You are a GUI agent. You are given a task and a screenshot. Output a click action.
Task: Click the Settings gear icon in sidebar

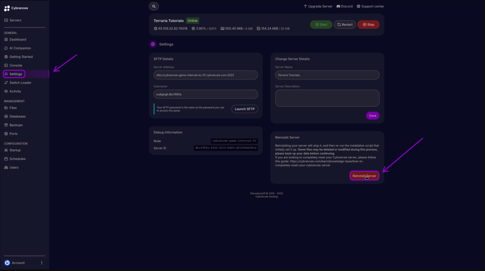tap(6, 74)
